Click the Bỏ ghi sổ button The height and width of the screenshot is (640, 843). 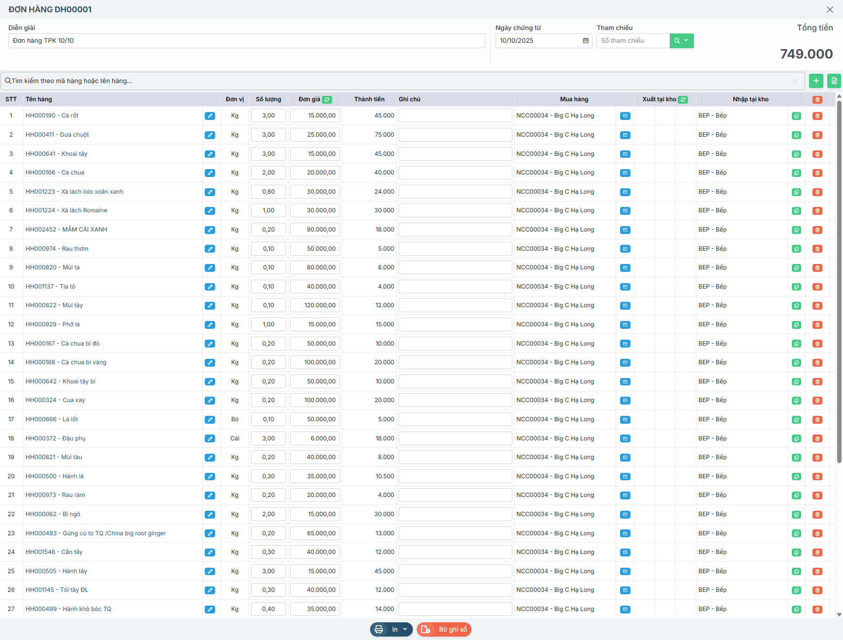click(x=444, y=630)
